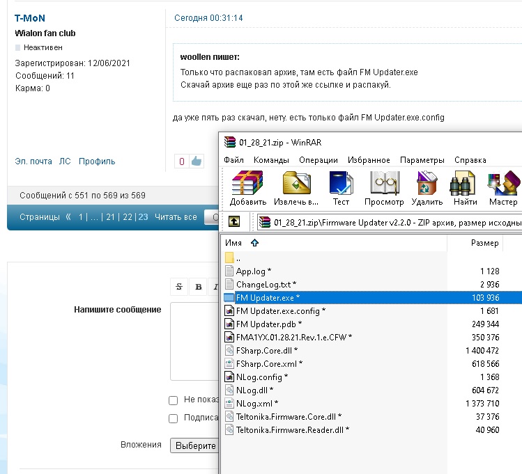Screen dimensions: 522x474
Task: Apply bold formatting button in editor
Action: (x=199, y=286)
